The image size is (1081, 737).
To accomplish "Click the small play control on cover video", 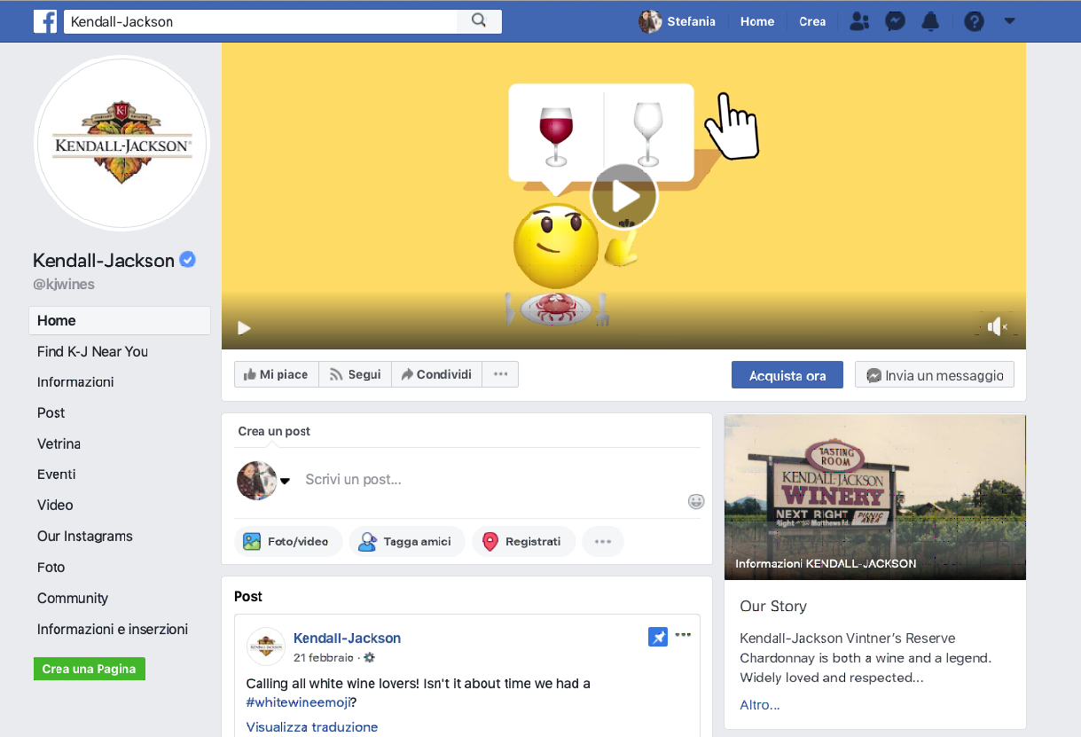I will click(244, 328).
